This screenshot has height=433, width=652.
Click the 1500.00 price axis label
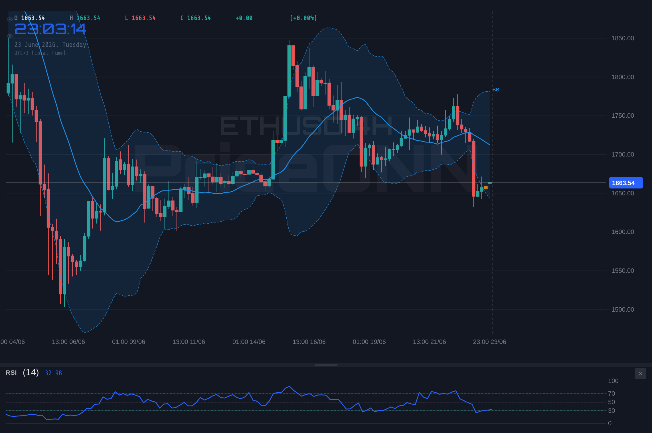[x=623, y=310]
